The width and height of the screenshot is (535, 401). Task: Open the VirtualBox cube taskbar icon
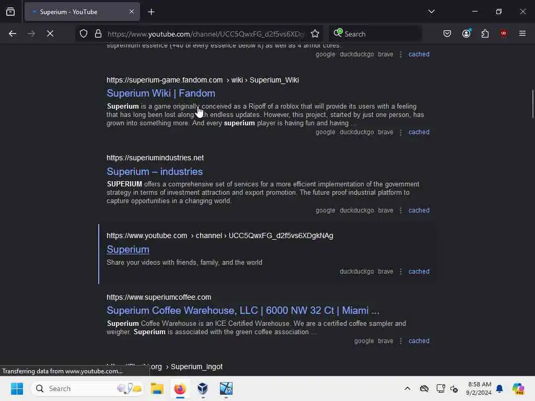click(203, 388)
